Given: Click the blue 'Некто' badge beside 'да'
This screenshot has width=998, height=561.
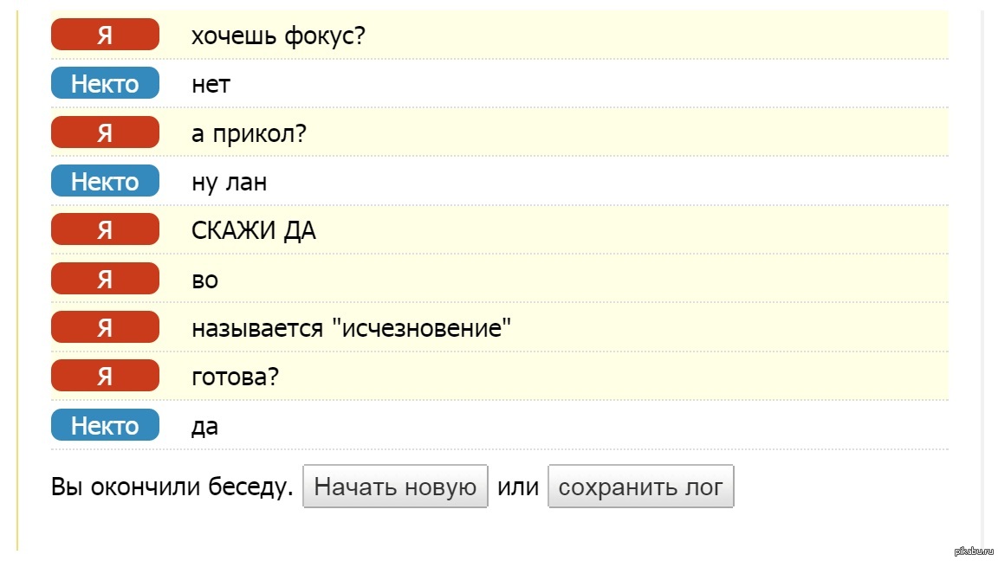Looking at the screenshot, I should [105, 424].
